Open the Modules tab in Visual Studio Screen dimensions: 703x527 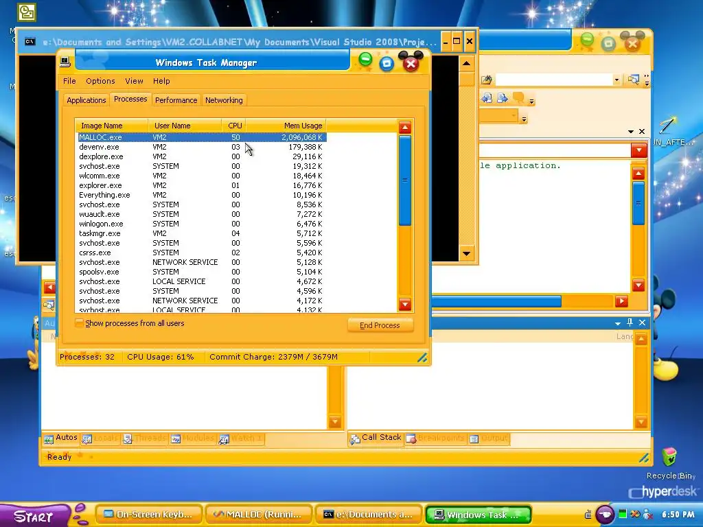(192, 438)
